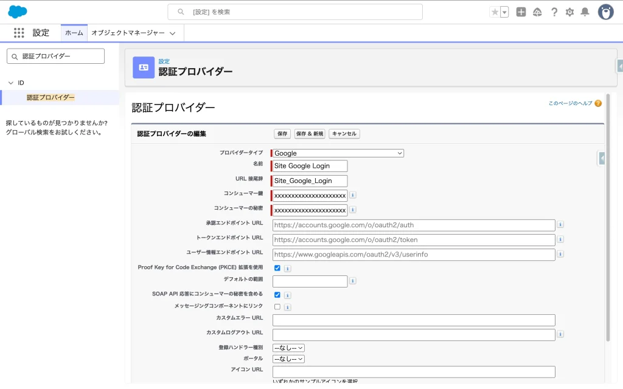Screen dimensions: 623x389
Task: Open the プロバイダータイプ Google dropdown
Action: (x=338, y=153)
